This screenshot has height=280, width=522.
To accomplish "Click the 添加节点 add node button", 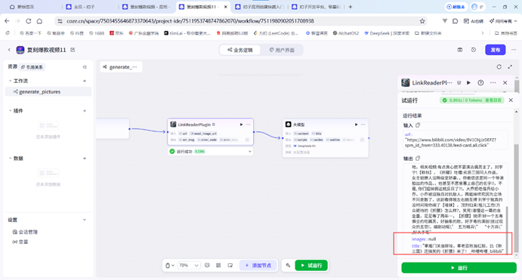I will [x=258, y=266].
